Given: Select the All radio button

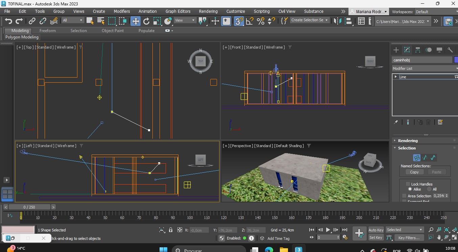Looking at the screenshot, I should [429, 189].
